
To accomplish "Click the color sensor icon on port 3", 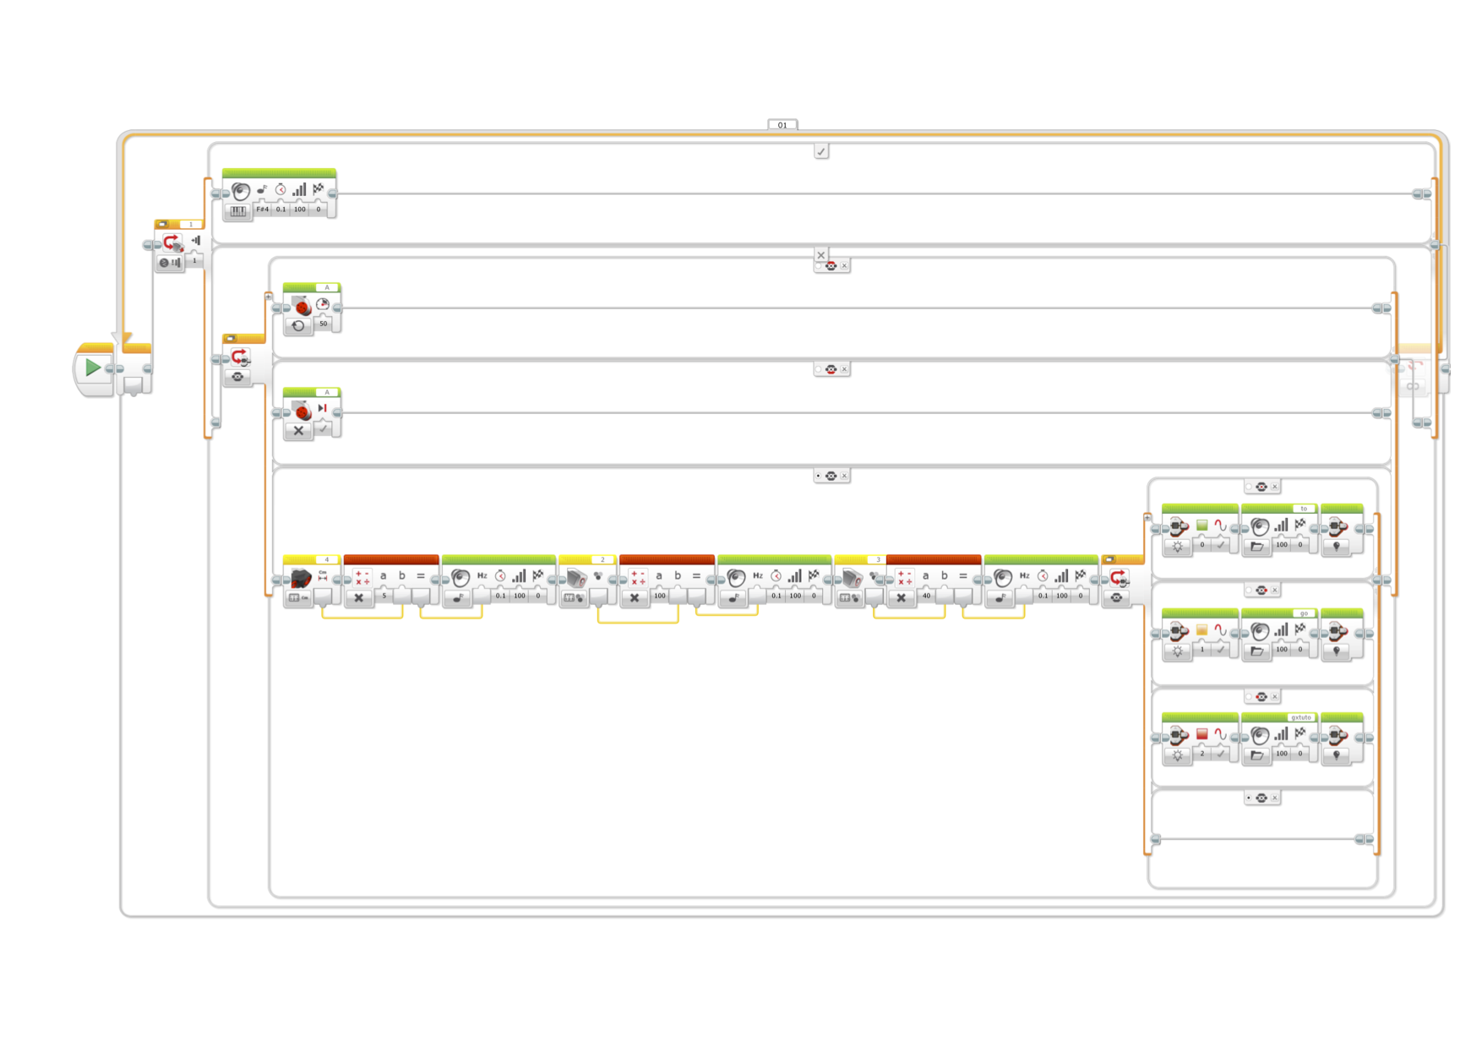I will (x=852, y=579).
